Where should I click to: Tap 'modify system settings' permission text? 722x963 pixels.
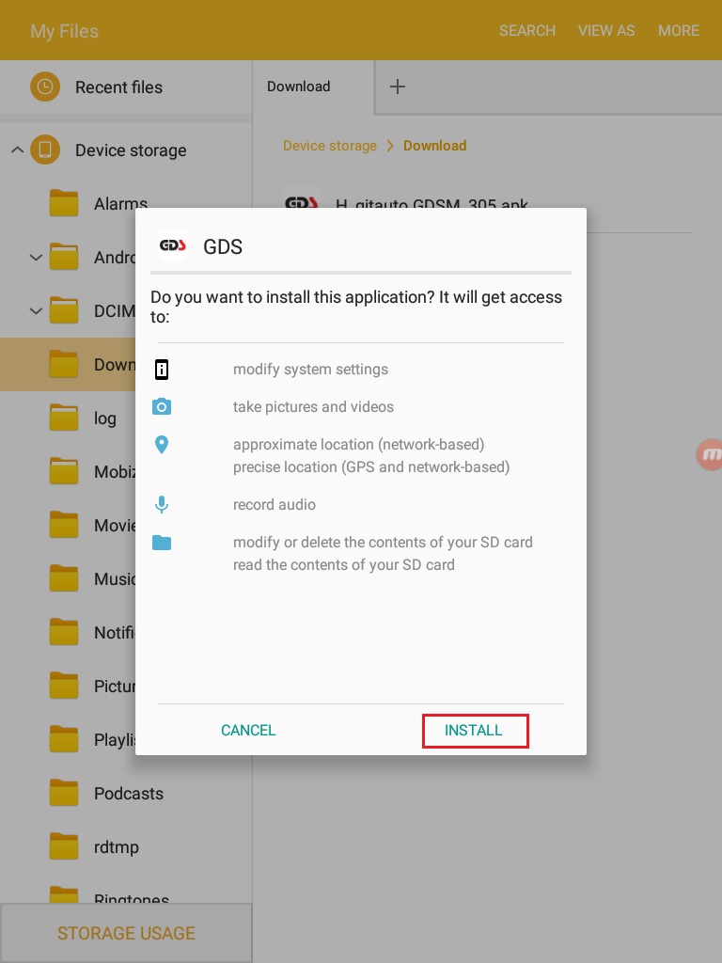coord(310,369)
